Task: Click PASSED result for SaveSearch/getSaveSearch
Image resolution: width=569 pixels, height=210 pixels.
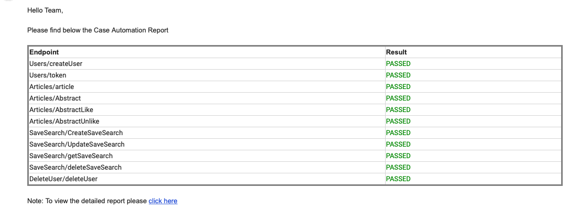Action: (x=398, y=156)
